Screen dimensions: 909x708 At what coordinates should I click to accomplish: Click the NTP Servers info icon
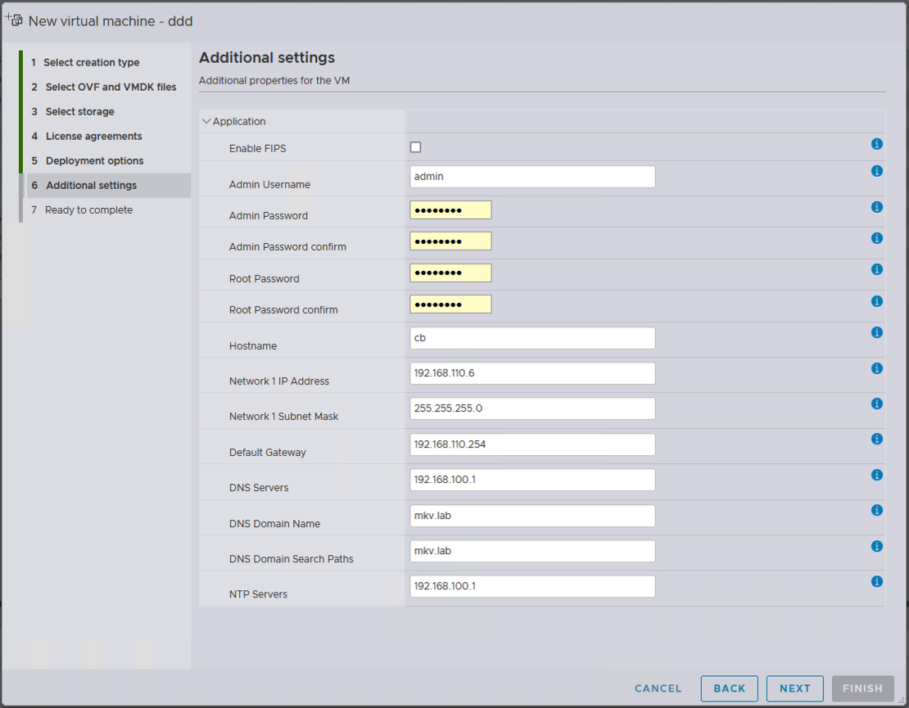[x=876, y=581]
